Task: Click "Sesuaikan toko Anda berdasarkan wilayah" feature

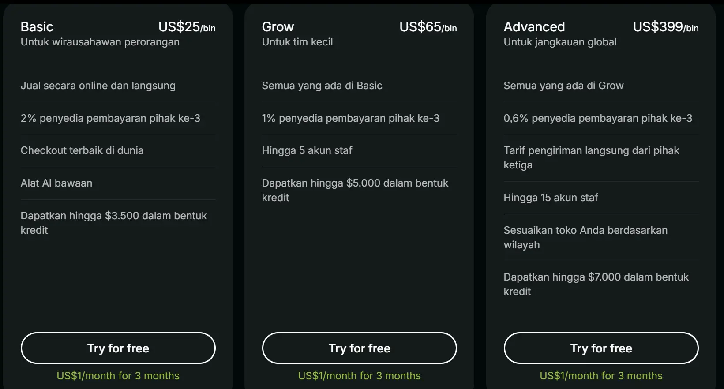Action: [x=585, y=237]
